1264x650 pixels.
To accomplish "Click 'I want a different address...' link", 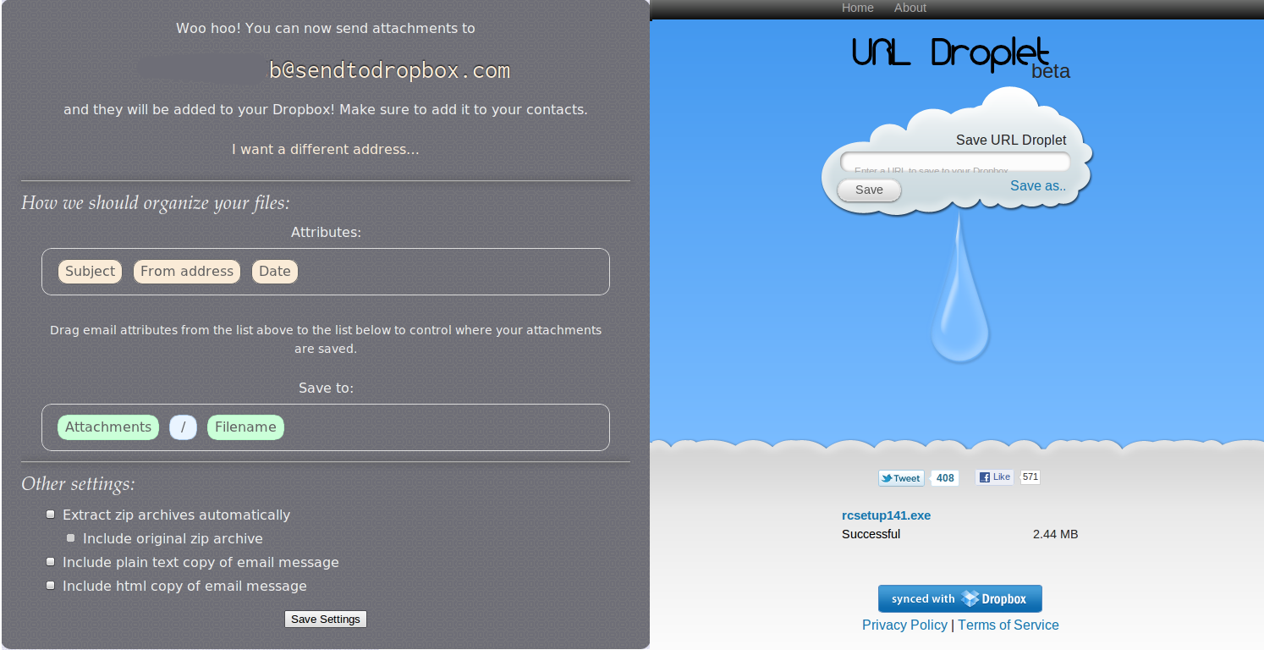I will tap(325, 150).
